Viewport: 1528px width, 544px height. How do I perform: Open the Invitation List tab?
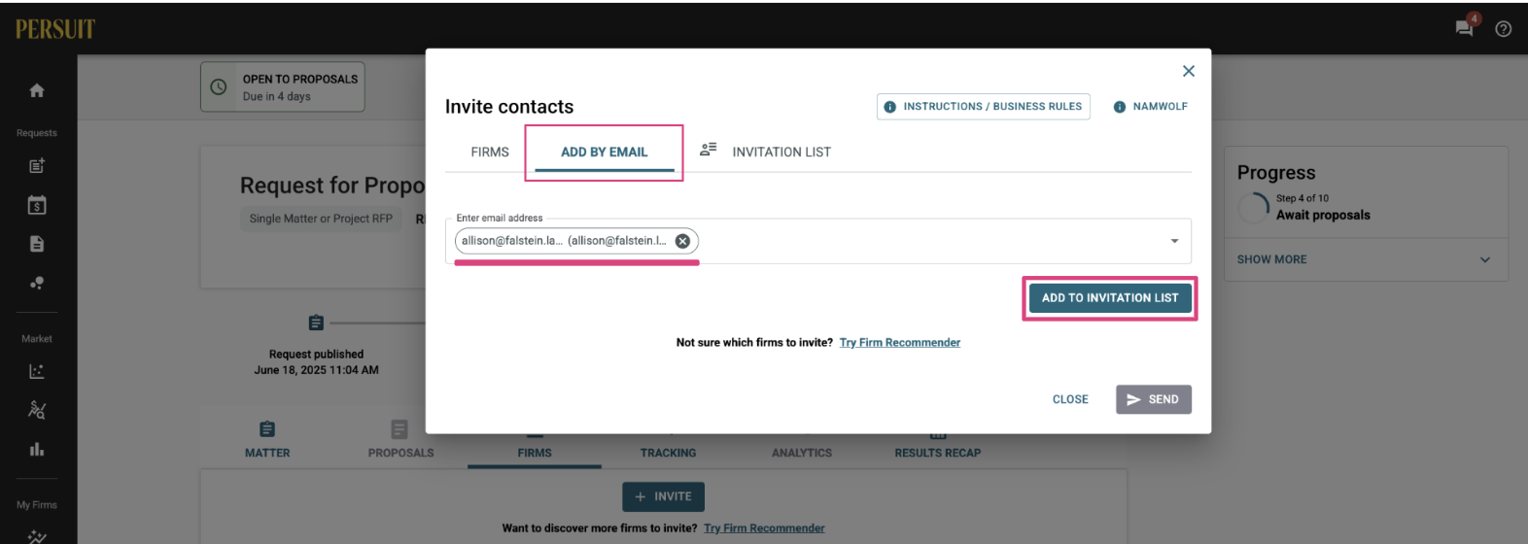766,152
